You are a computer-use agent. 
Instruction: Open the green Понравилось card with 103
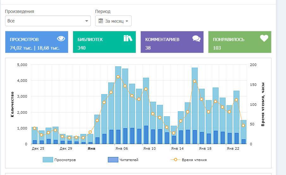tap(240, 42)
